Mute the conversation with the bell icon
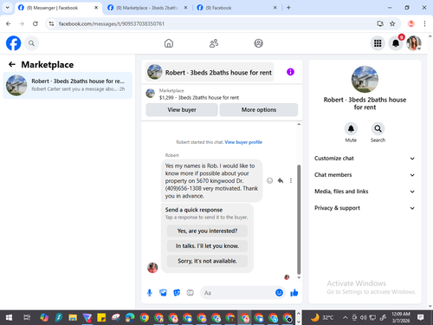433x325 pixels. [x=351, y=128]
